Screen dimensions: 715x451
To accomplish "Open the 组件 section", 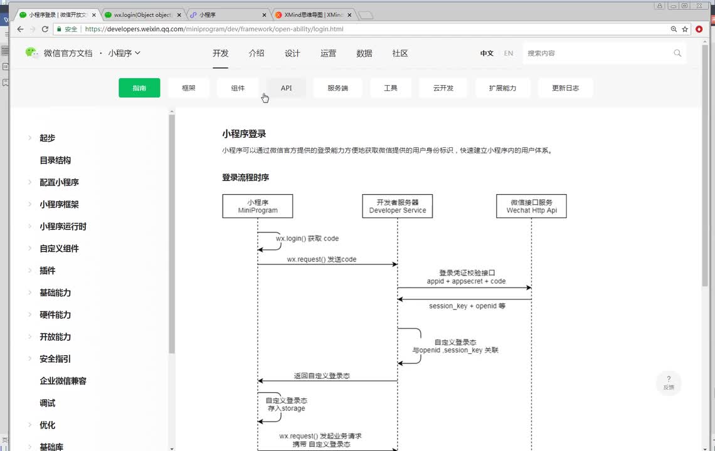I will (x=238, y=88).
